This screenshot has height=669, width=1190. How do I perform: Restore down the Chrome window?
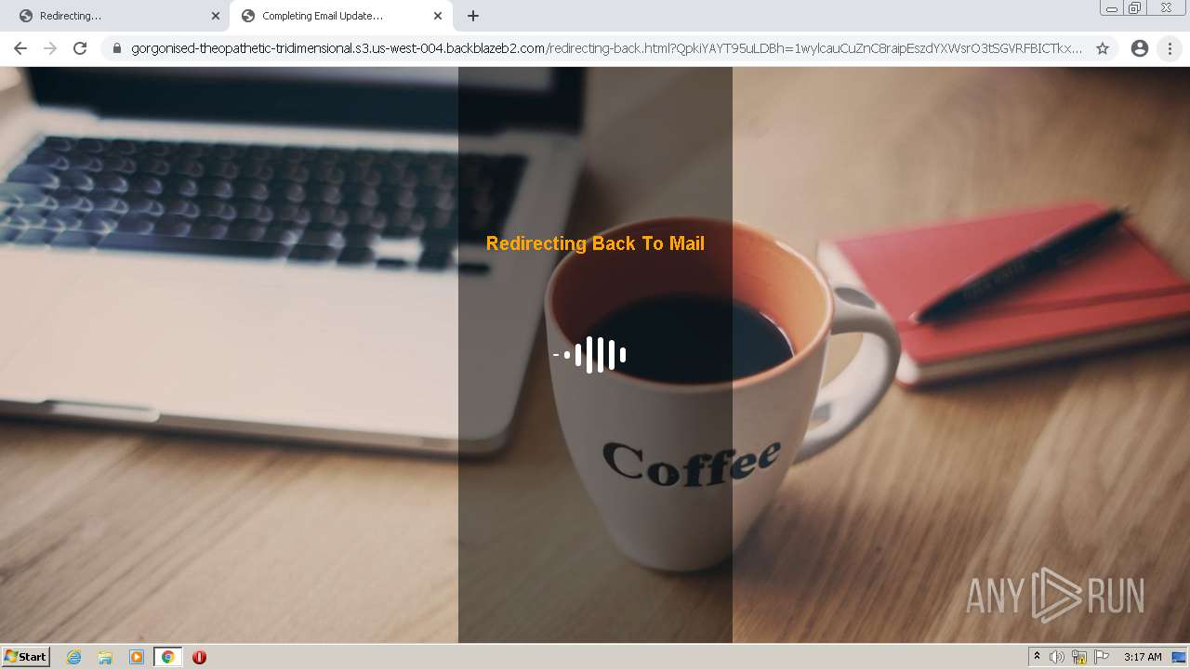pos(1135,7)
